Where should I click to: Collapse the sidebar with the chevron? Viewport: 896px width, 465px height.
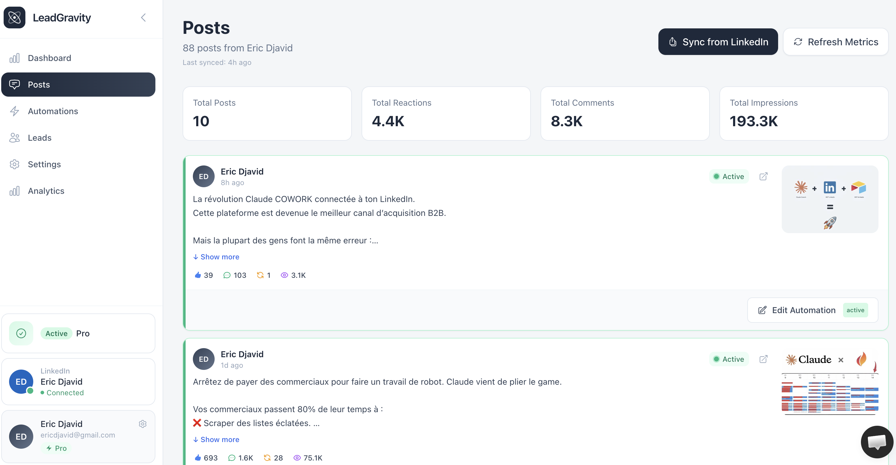pos(143,18)
